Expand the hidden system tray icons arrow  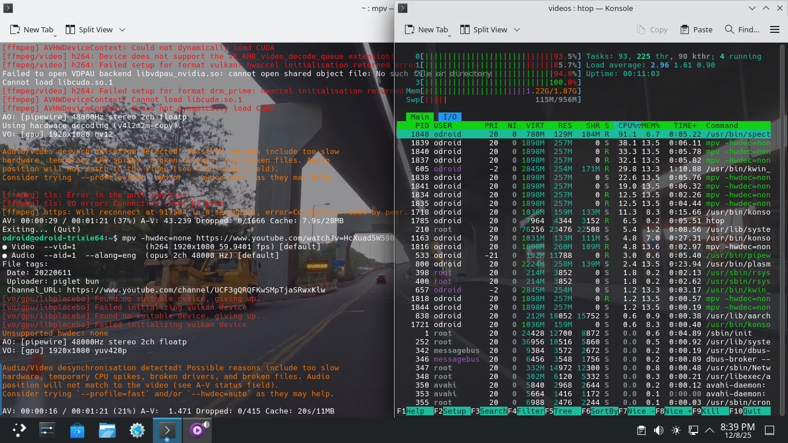pos(710,430)
